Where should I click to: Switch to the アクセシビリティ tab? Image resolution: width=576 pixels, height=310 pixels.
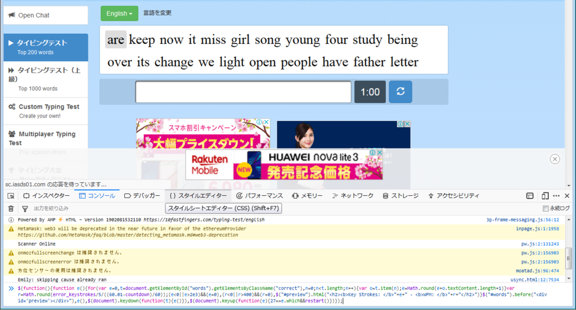tap(454, 196)
